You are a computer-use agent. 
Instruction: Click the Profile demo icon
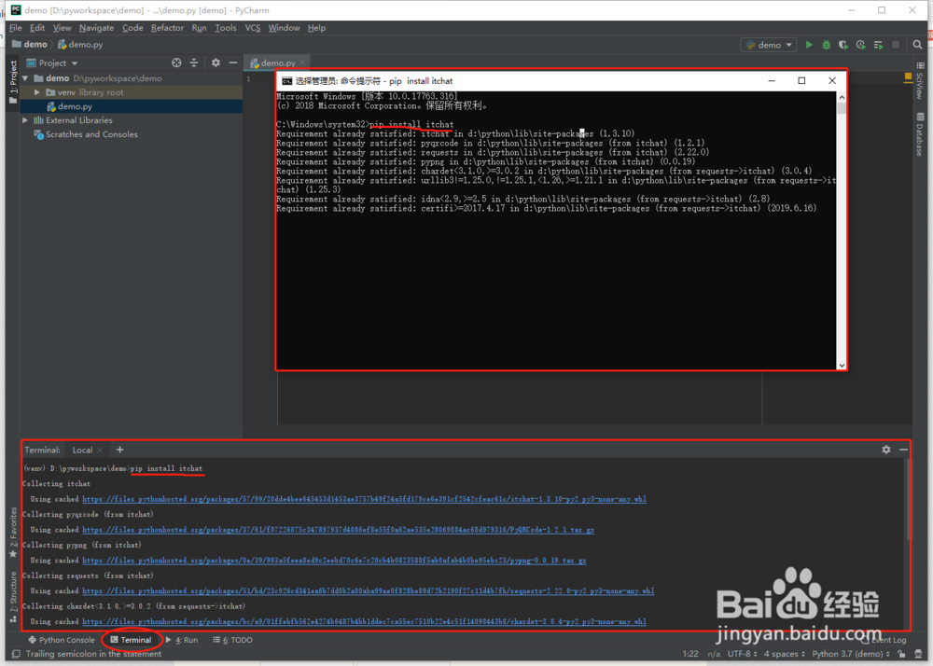tap(860, 45)
